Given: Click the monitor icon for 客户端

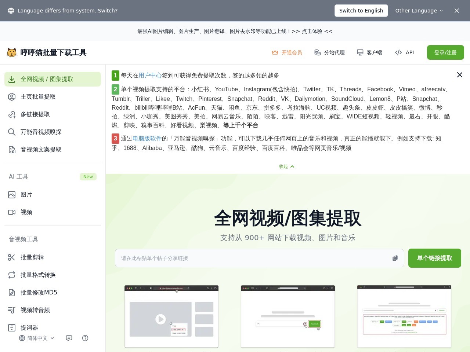Looking at the screenshot, I should tap(360, 52).
